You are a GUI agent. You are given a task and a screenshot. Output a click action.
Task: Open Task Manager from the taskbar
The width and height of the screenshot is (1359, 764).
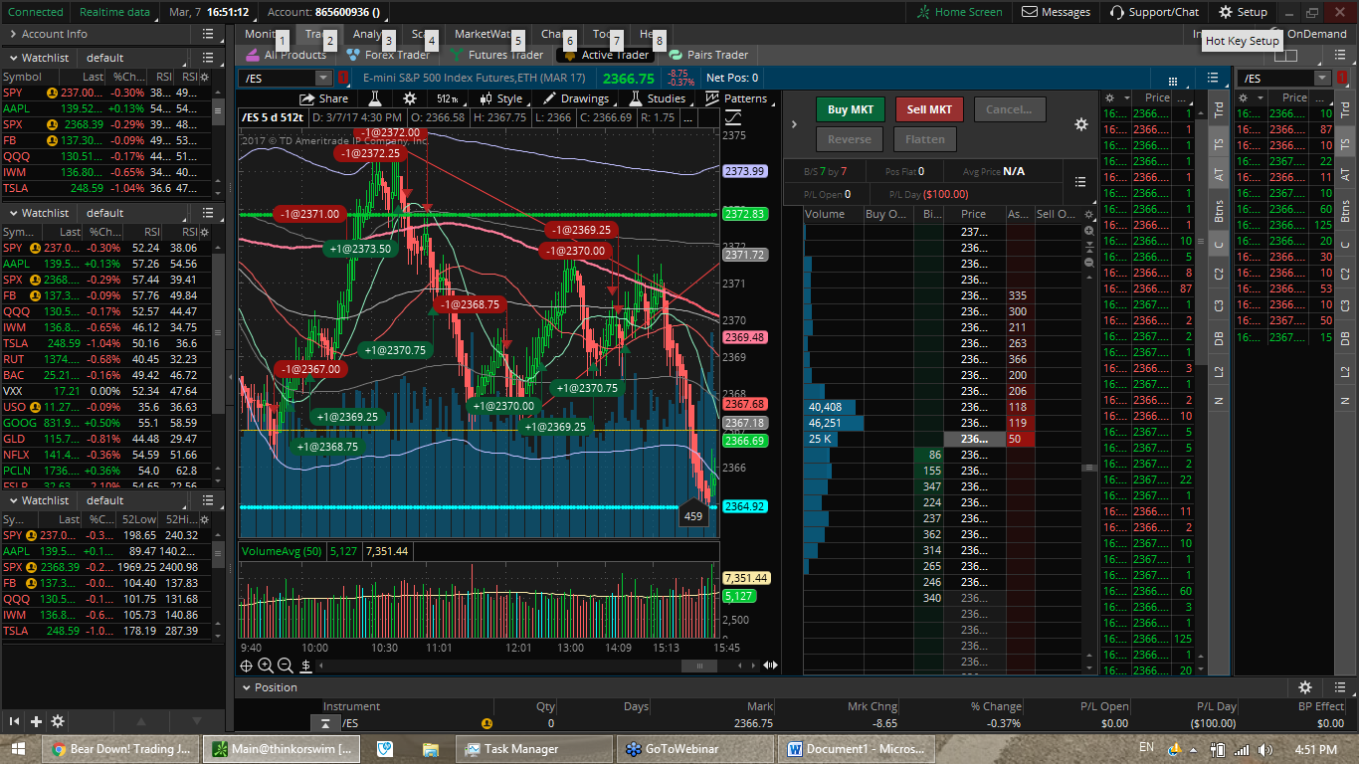534,749
